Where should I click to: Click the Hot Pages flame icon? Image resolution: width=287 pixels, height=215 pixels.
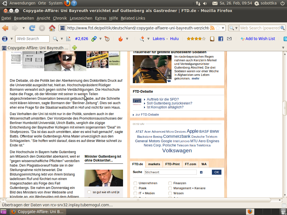[121, 39]
